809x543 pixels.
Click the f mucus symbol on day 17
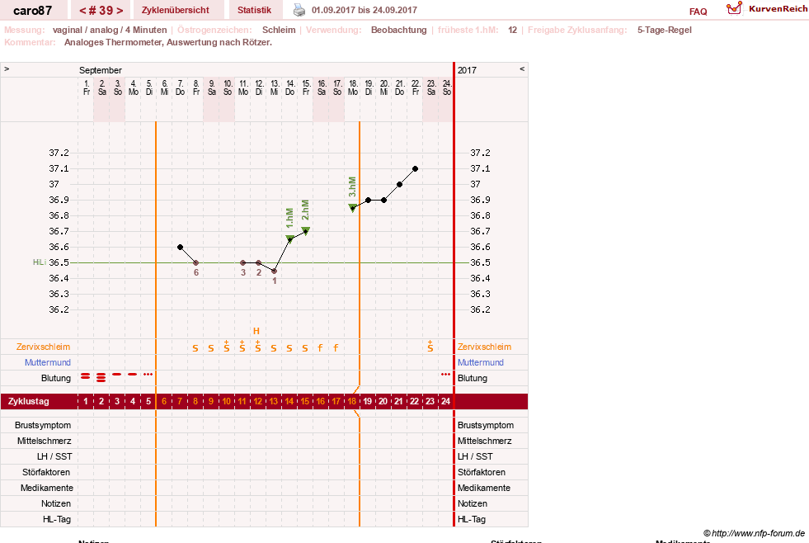pyautogui.click(x=336, y=348)
